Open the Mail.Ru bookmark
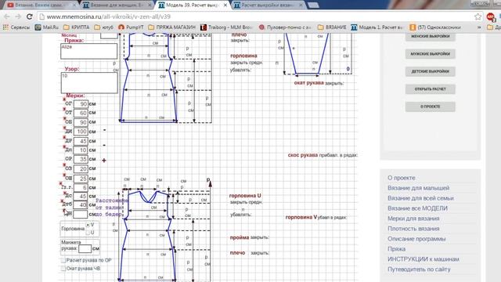The height and width of the screenshot is (282, 501). [x=47, y=27]
